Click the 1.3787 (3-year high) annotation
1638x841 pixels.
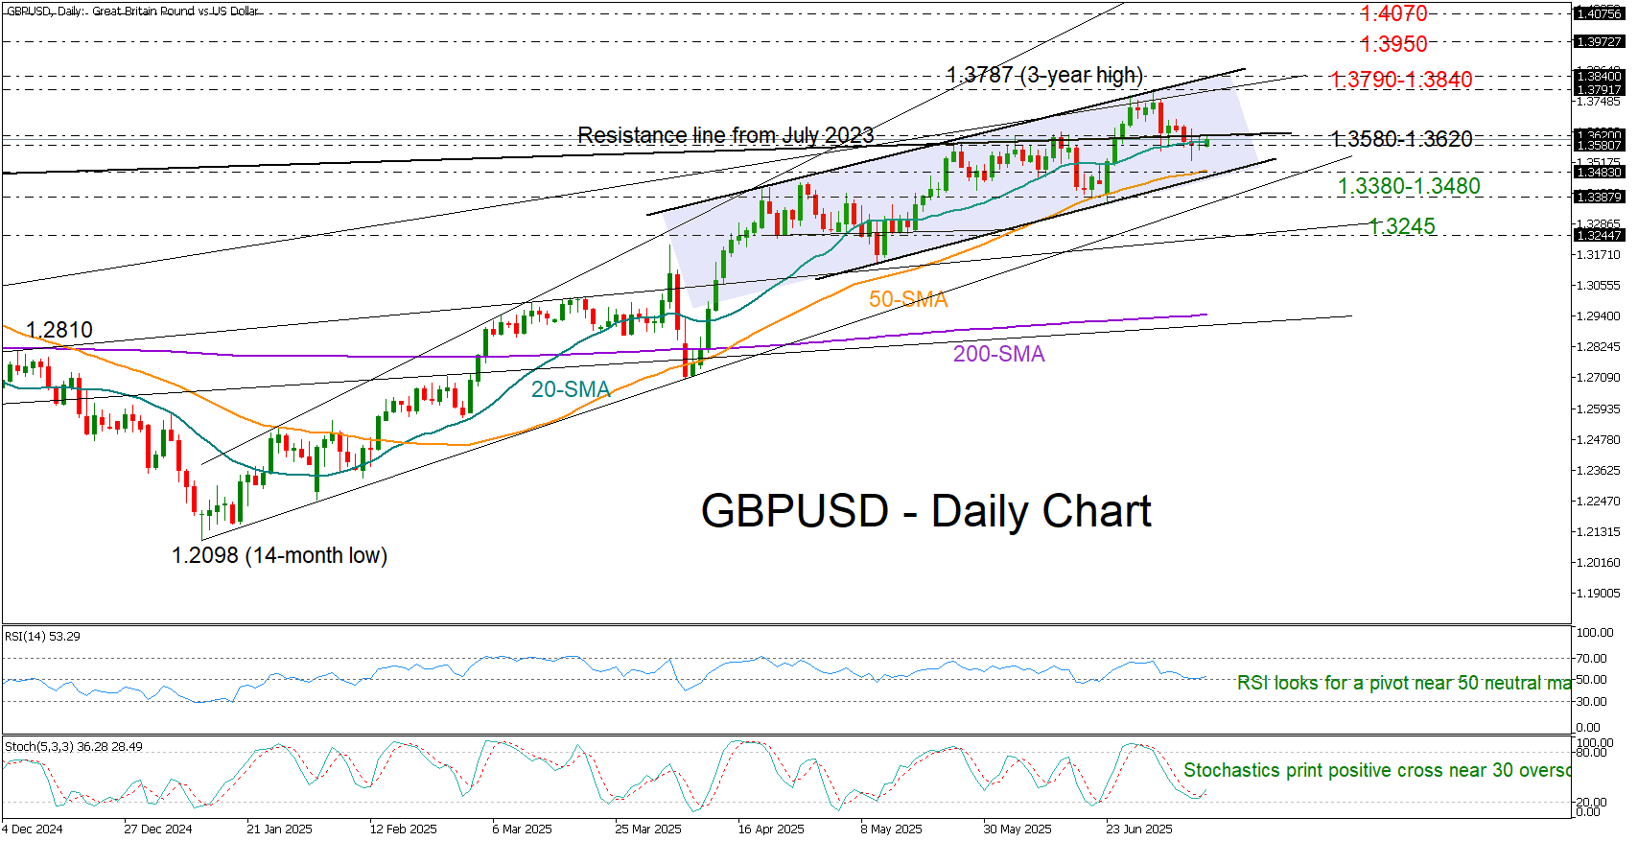tap(1044, 75)
